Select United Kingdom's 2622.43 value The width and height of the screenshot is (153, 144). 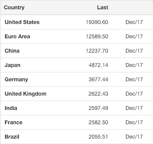(98, 94)
